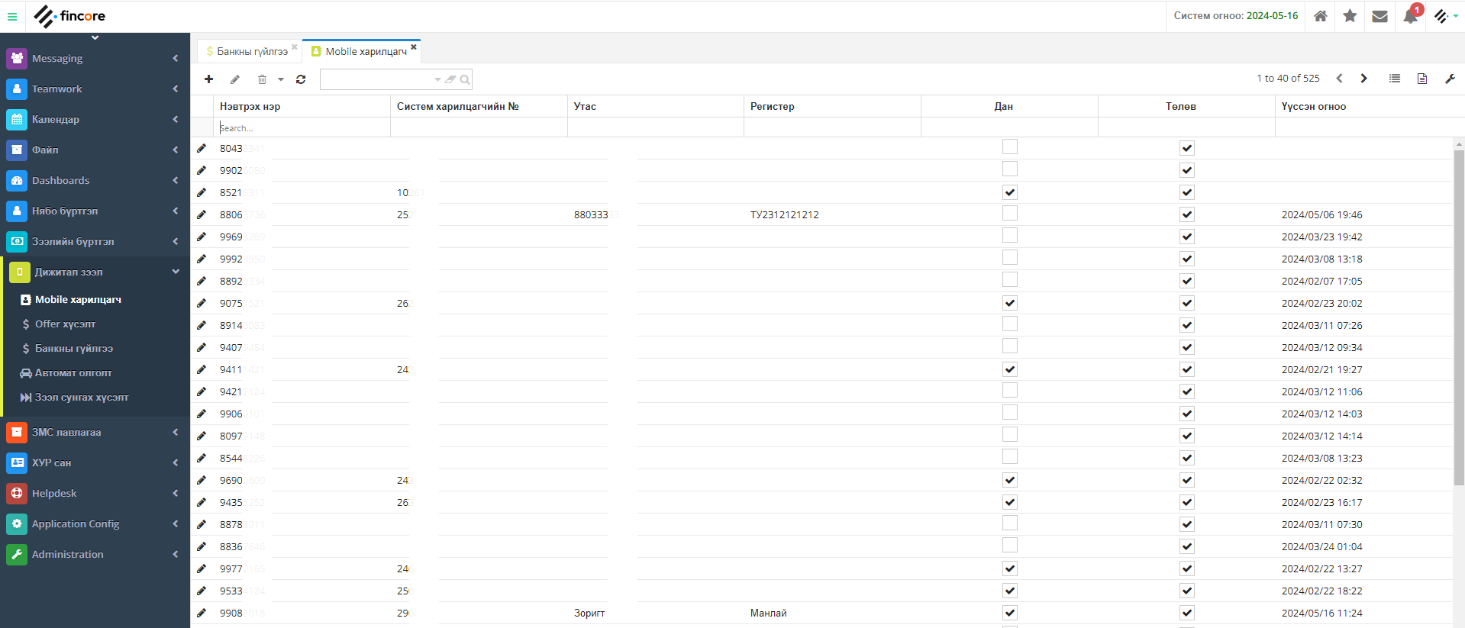Switch to list view icon
This screenshot has width=1465, height=628.
point(1395,79)
